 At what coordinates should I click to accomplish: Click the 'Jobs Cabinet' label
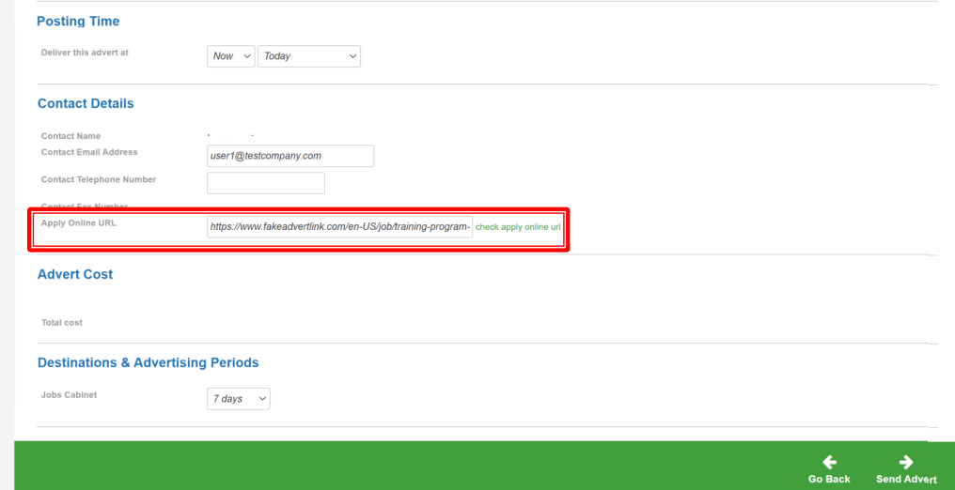[69, 394]
